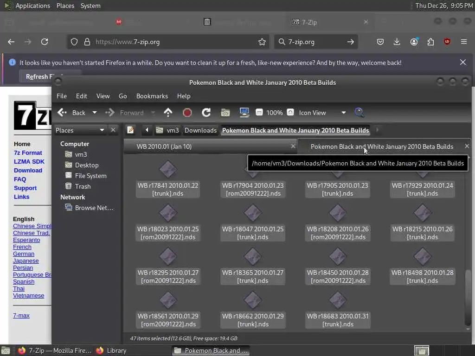Close the Places sidebar pane
Image resolution: width=475 pixels, height=356 pixels.
pos(113,130)
